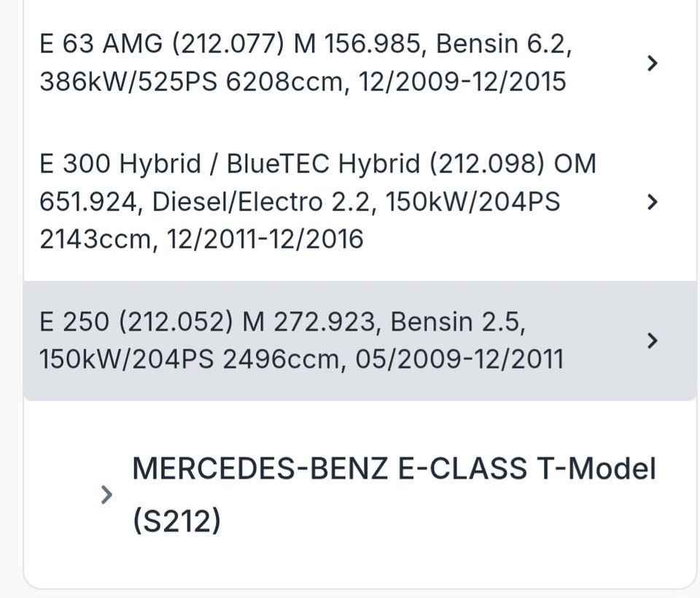The width and height of the screenshot is (700, 598).
Task: Click the chevron on the E 250 row
Action: pos(653,341)
